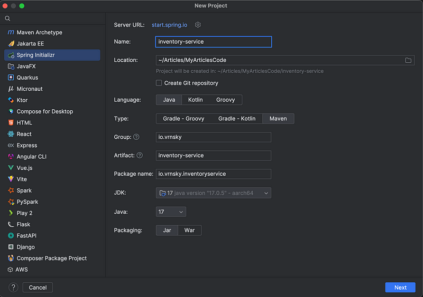
Task: Click the gear icon next to Server URL
Action: pos(198,25)
